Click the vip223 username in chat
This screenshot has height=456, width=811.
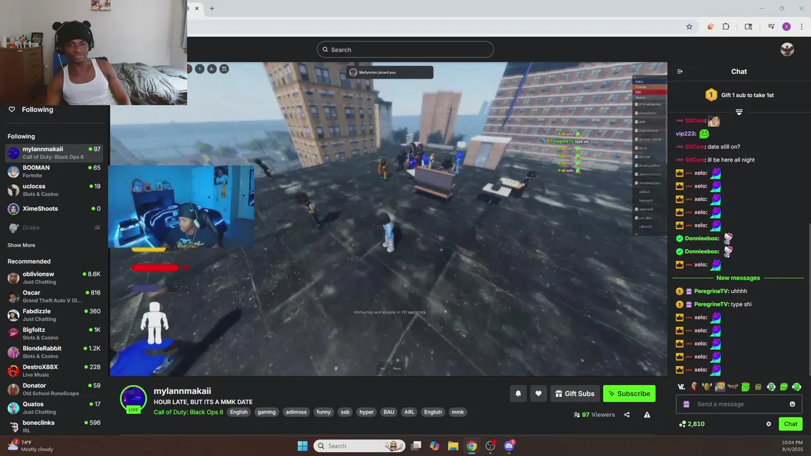[x=686, y=134]
